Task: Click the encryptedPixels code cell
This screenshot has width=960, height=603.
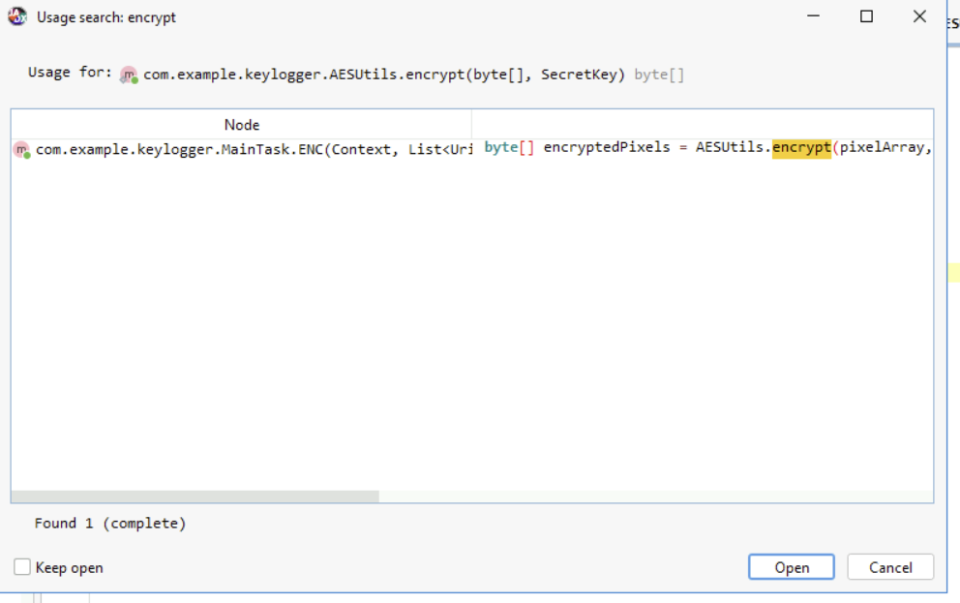Action: (x=600, y=148)
